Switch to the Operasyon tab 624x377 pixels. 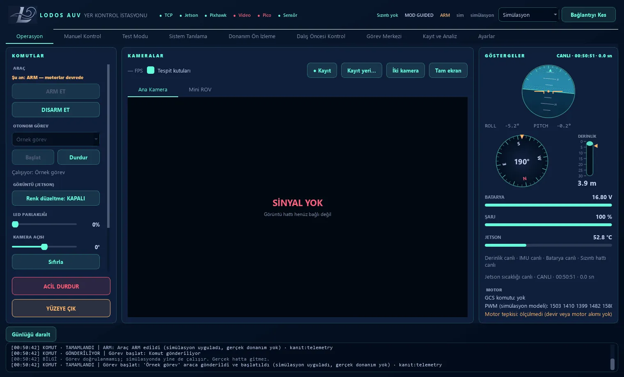pos(30,36)
